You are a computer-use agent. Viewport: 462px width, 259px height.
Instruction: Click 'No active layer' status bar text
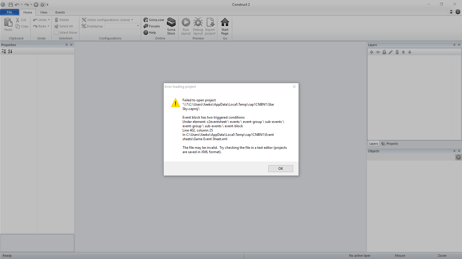coord(360,256)
